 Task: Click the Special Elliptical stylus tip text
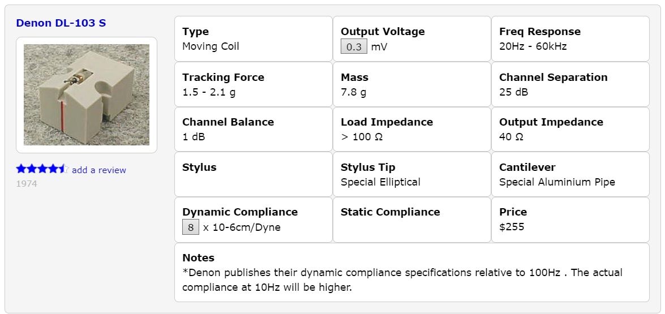point(380,182)
